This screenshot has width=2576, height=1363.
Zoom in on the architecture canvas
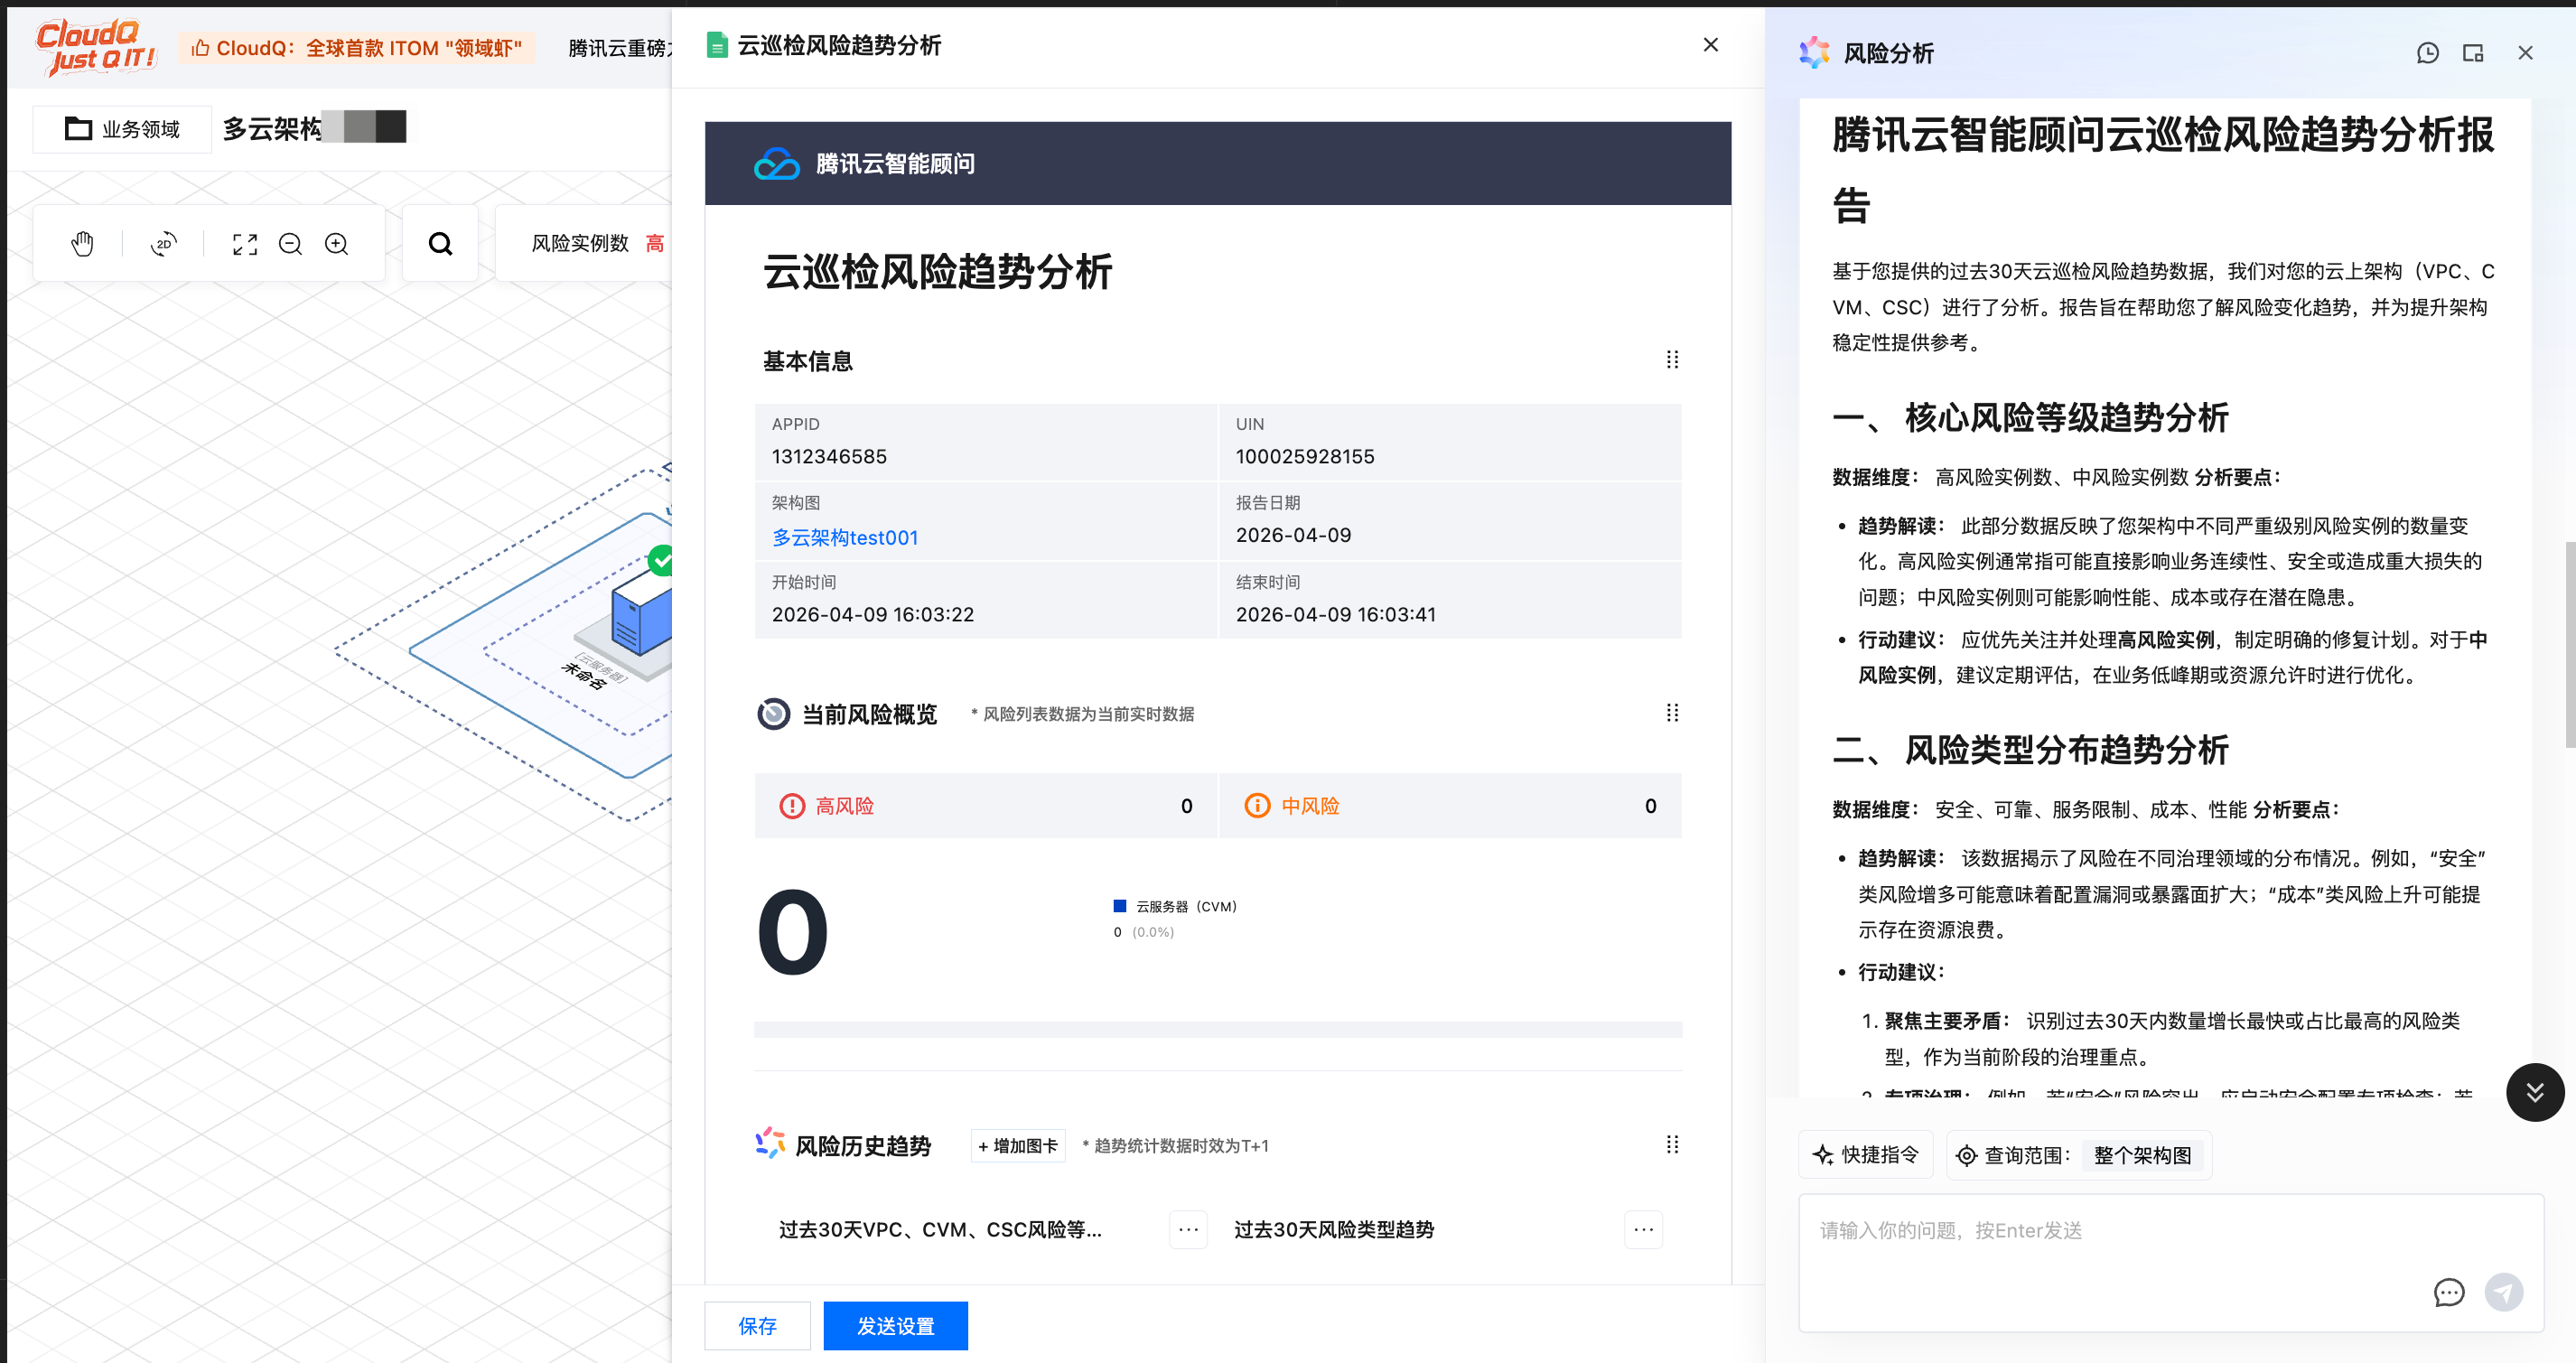click(336, 243)
